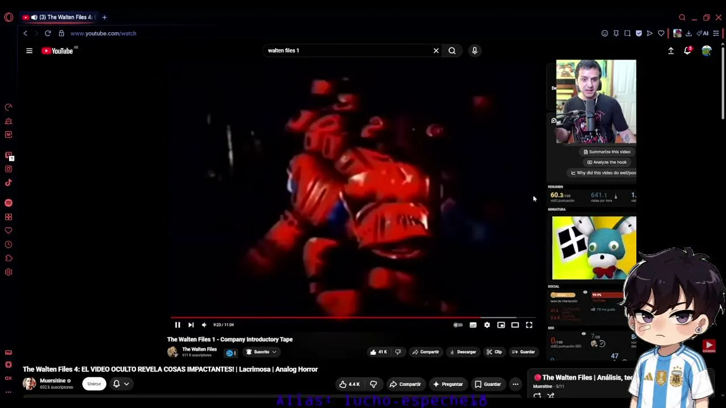Switch to miniplayer mode
This screenshot has height=408, width=726.
coord(501,325)
